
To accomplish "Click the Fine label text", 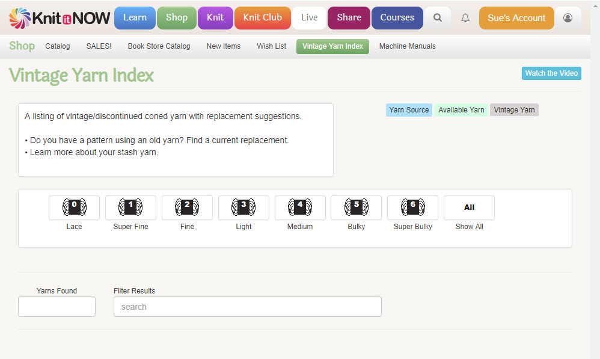I will pyautogui.click(x=187, y=227).
